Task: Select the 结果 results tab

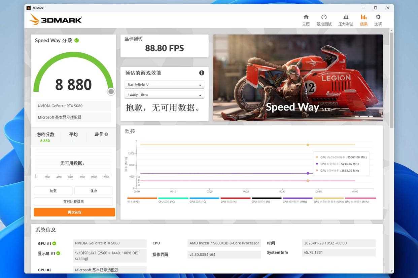Action: click(363, 20)
